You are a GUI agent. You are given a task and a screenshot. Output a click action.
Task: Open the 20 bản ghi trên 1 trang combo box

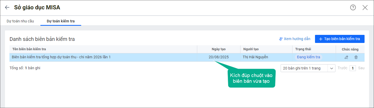(x=304, y=68)
